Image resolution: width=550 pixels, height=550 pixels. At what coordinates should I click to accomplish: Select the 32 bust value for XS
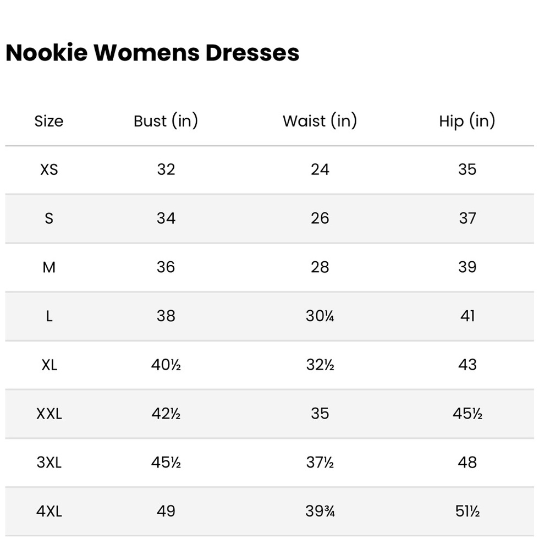[x=166, y=170]
